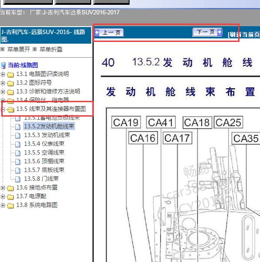Click connector label CA35 in diagram
Viewport: 260px width, 262px height.
tap(246, 138)
